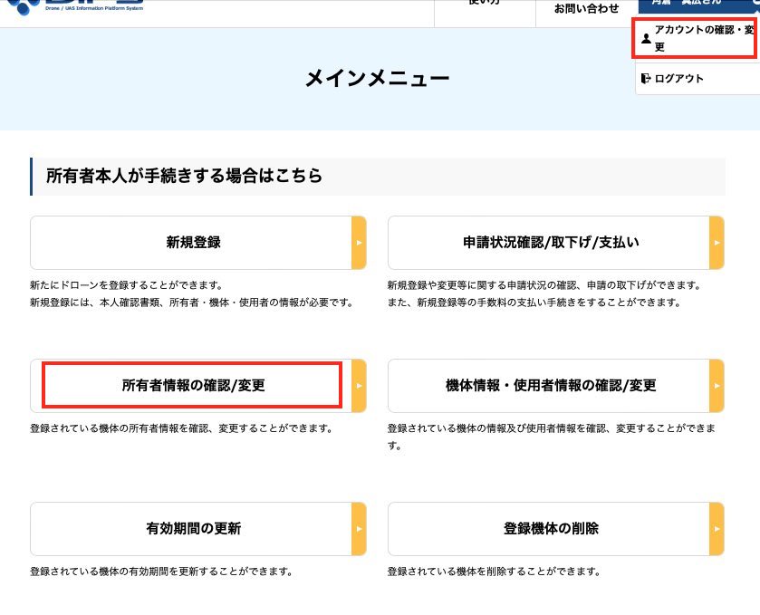This screenshot has width=760, height=615.
Task: Click the yellow arrow on 所有者情報の確認/変更
Action: (359, 386)
